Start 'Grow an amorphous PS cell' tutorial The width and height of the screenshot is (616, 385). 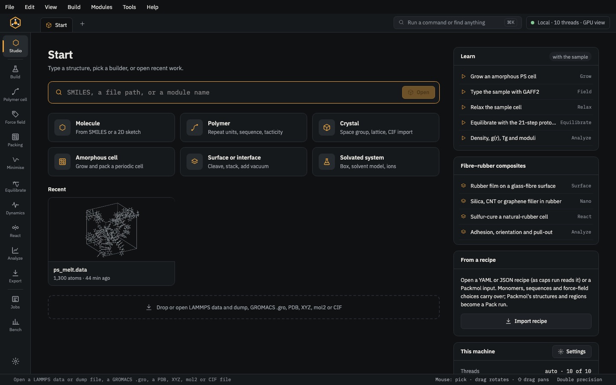coord(526,77)
